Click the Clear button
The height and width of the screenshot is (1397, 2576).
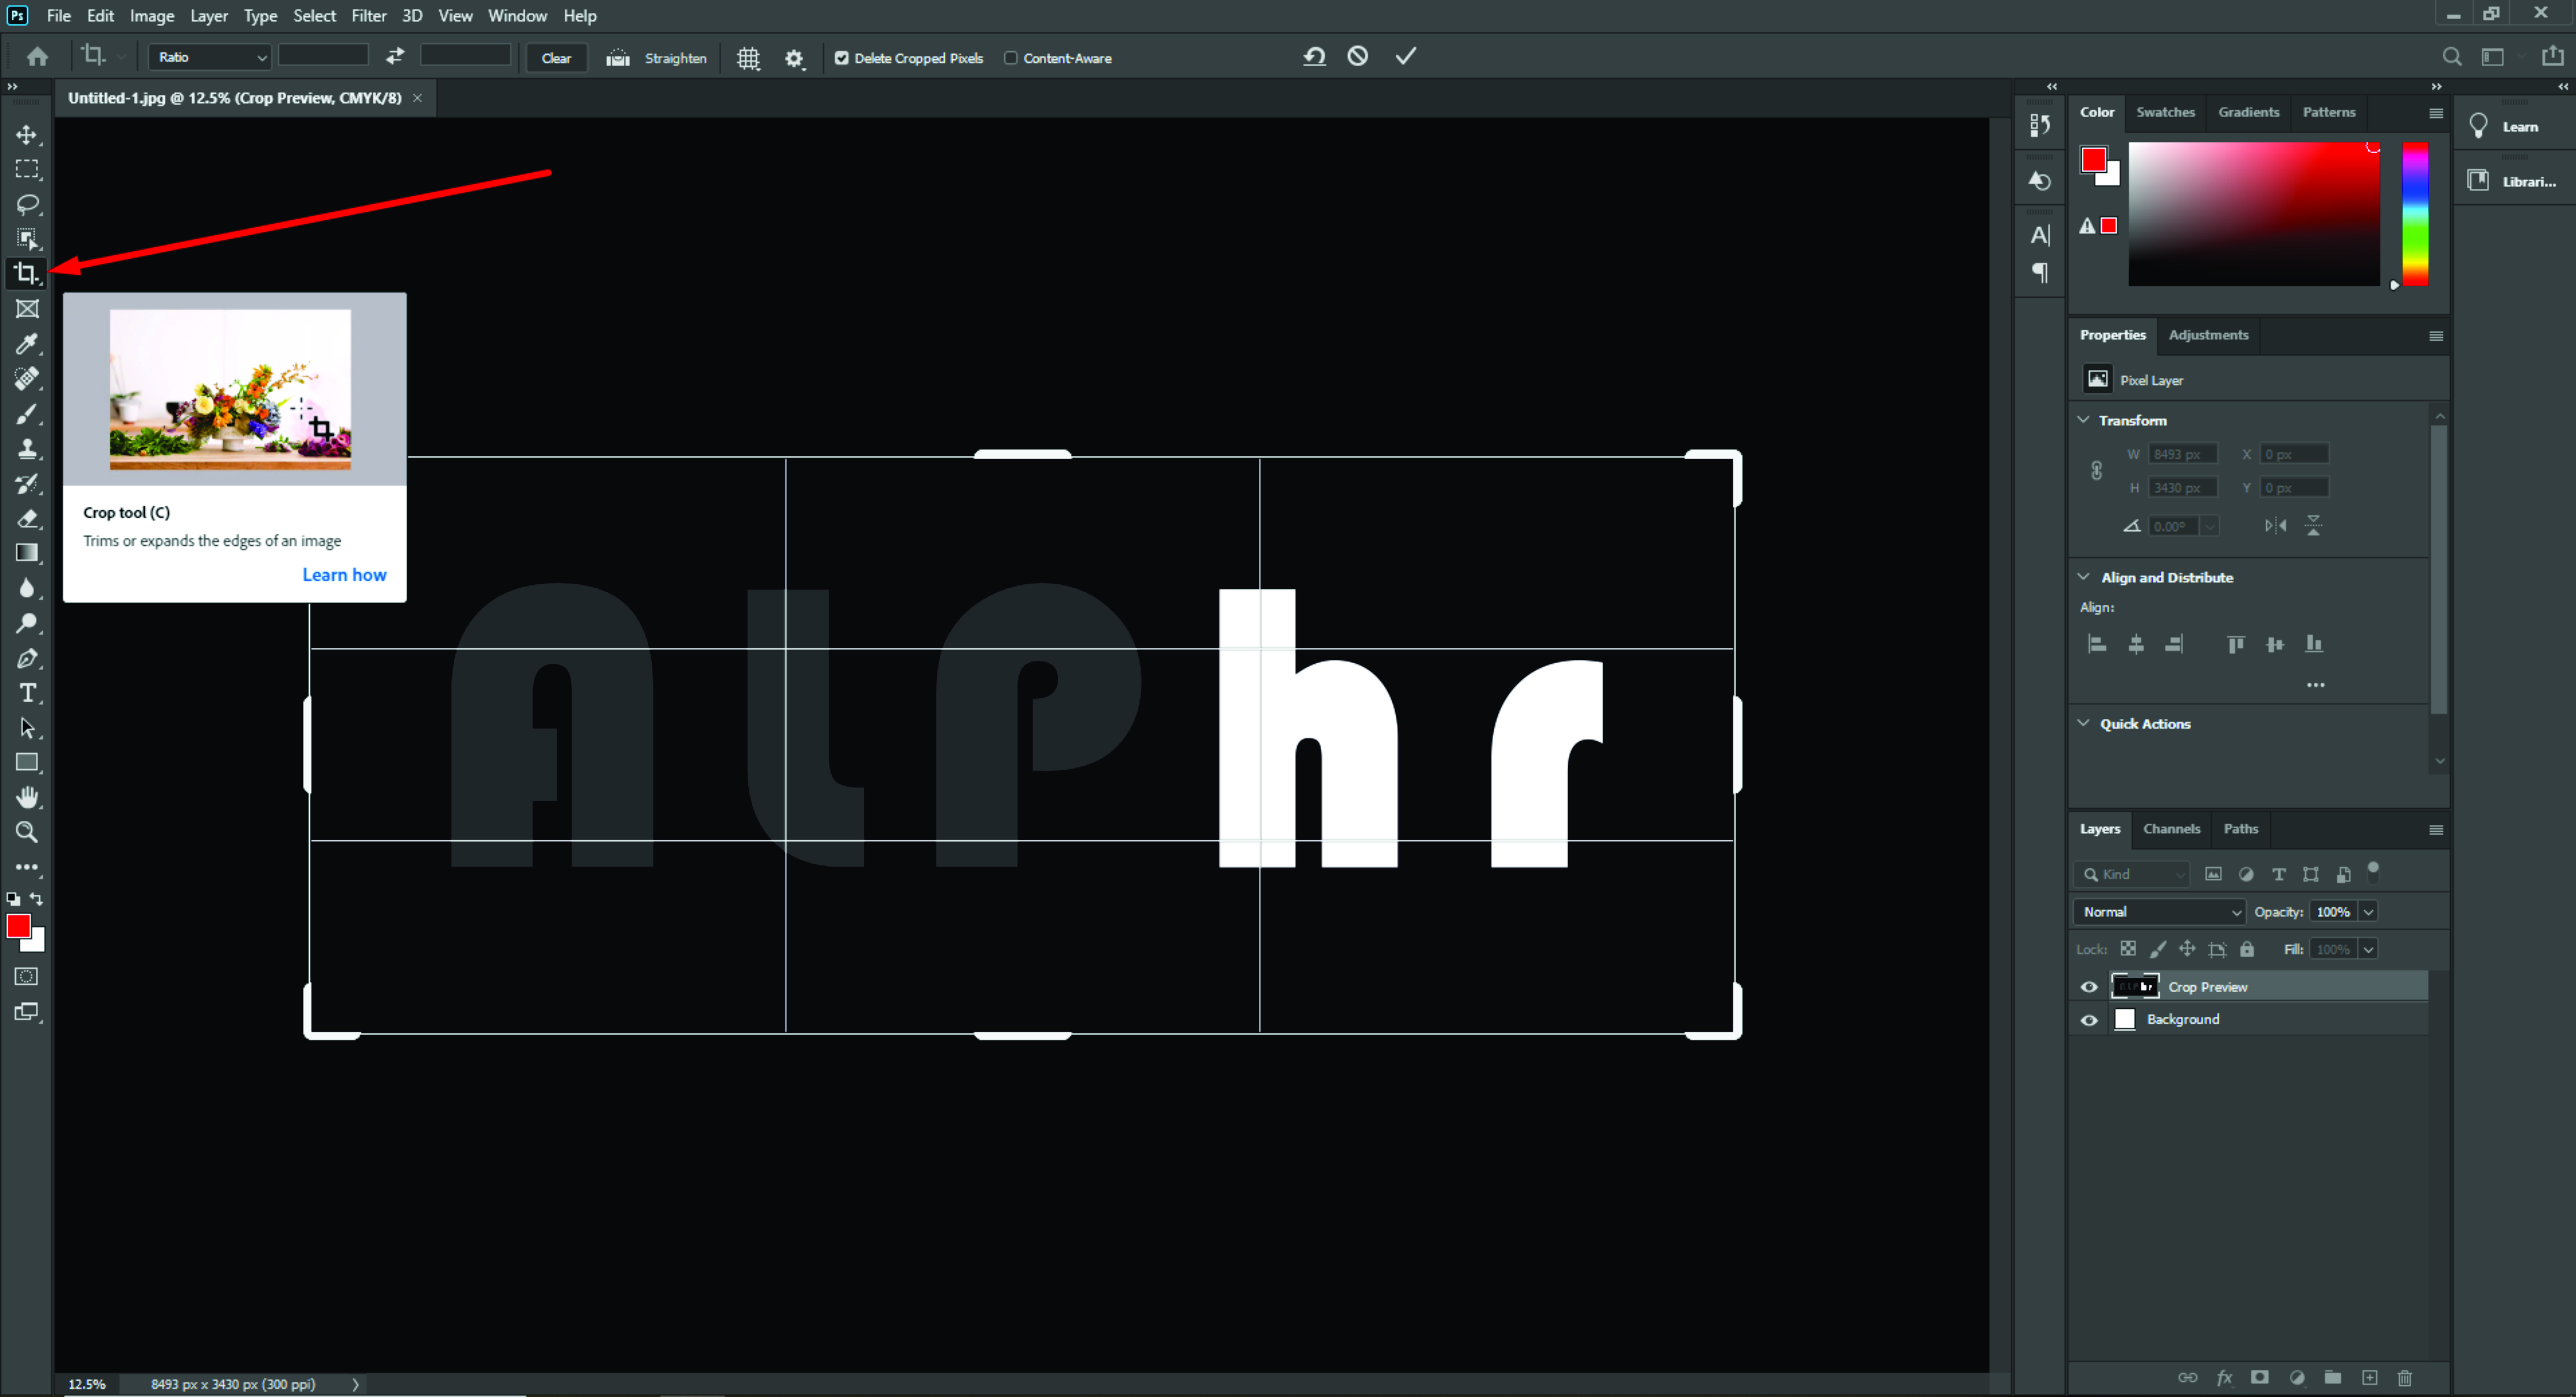click(x=556, y=58)
